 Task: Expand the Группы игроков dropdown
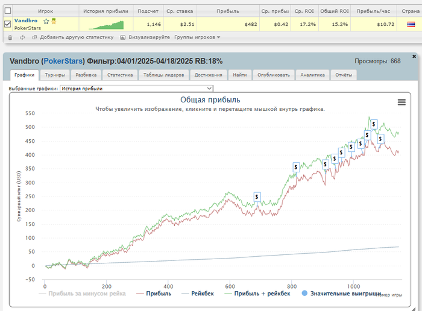click(x=197, y=37)
